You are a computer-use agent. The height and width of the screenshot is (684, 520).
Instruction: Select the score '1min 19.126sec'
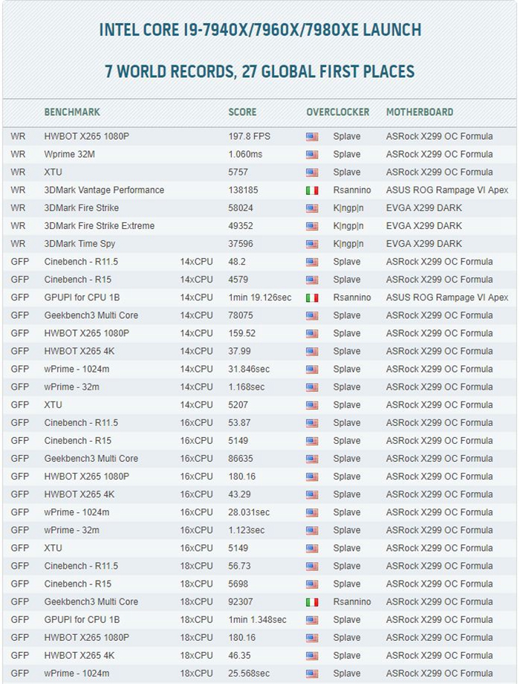[260, 297]
